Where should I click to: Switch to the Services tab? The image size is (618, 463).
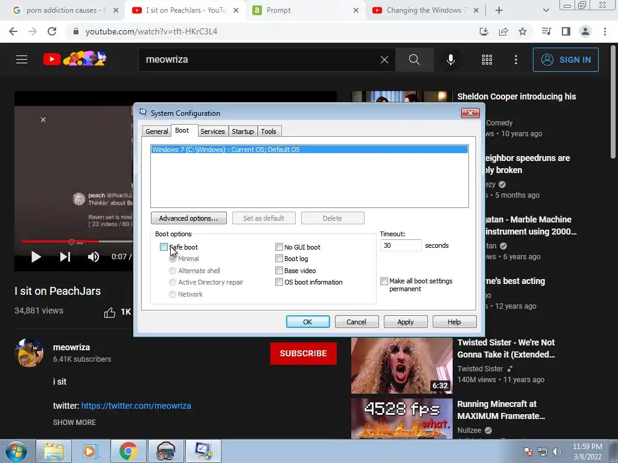tap(212, 131)
